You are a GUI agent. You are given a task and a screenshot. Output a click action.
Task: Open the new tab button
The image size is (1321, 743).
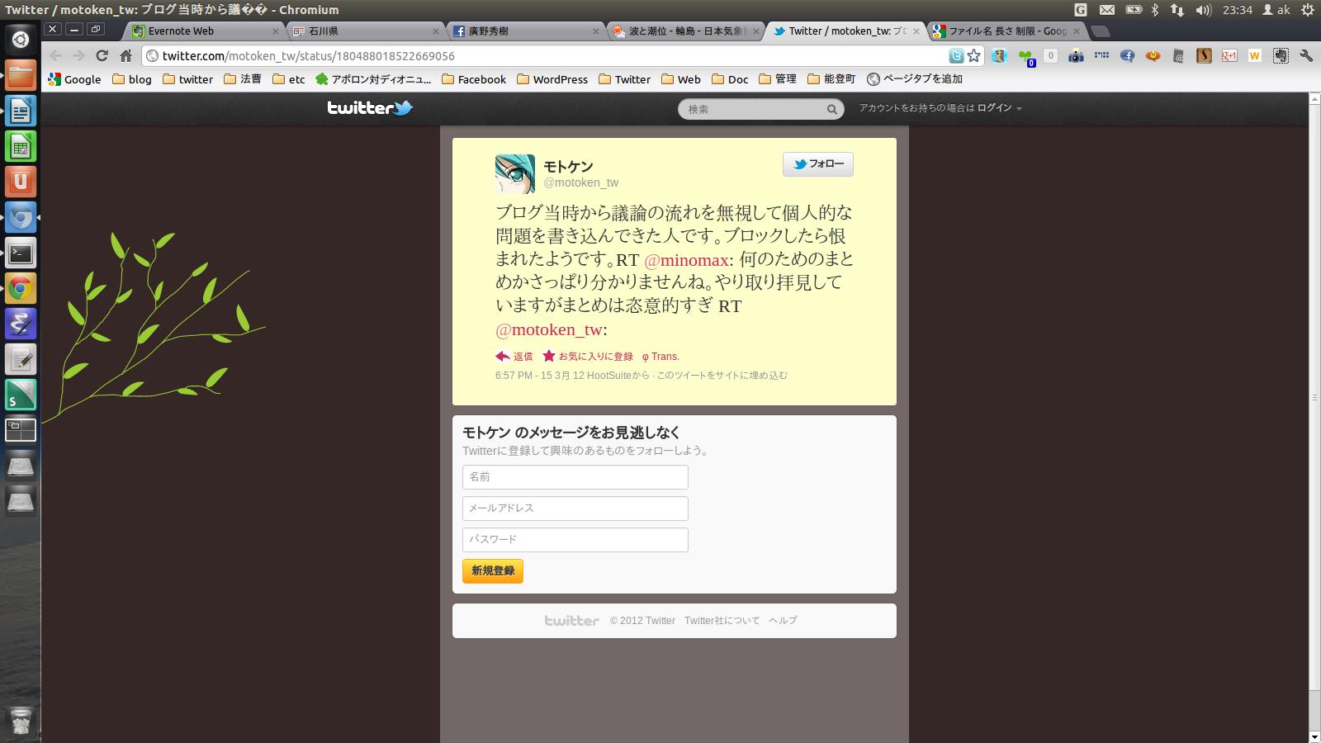tap(1100, 31)
